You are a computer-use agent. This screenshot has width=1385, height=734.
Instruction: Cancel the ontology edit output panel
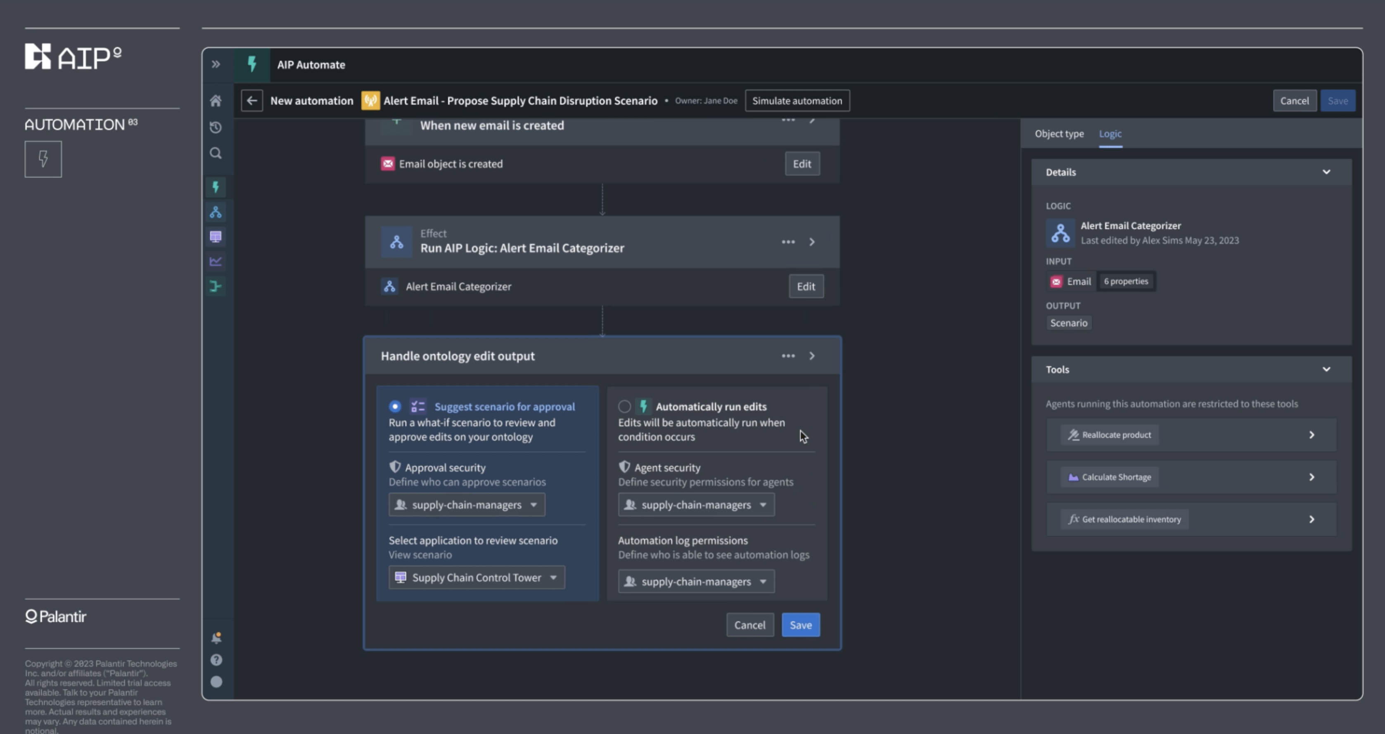750,625
